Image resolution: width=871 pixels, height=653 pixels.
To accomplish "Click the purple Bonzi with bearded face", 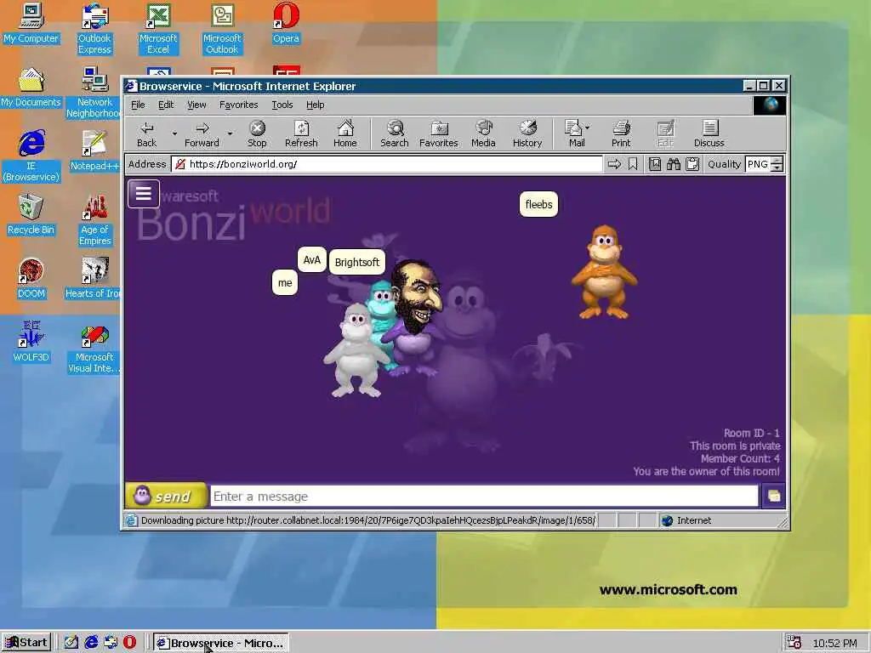I will [x=415, y=316].
